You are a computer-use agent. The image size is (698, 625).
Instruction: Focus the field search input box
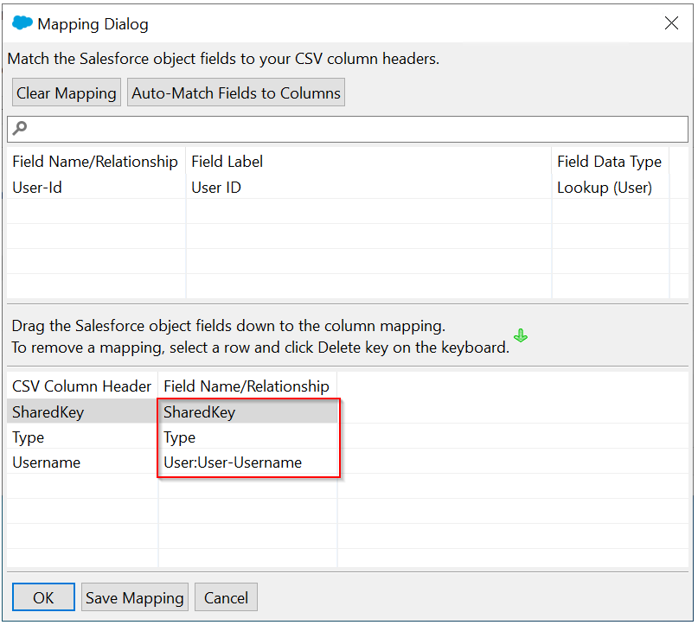click(355, 129)
